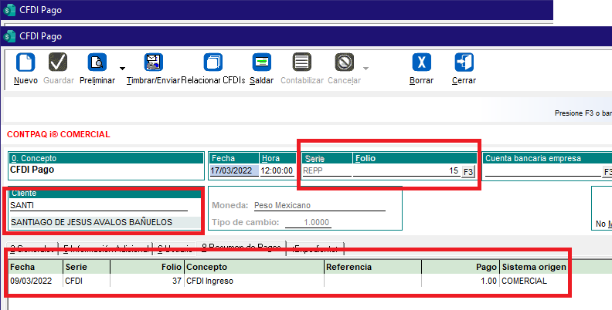
Task: Expand the Preliminar dropdown arrow
Action: [x=122, y=66]
